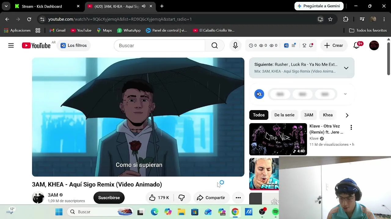The image size is (391, 219).
Task: Share the video with Compartir
Action: click(x=211, y=198)
